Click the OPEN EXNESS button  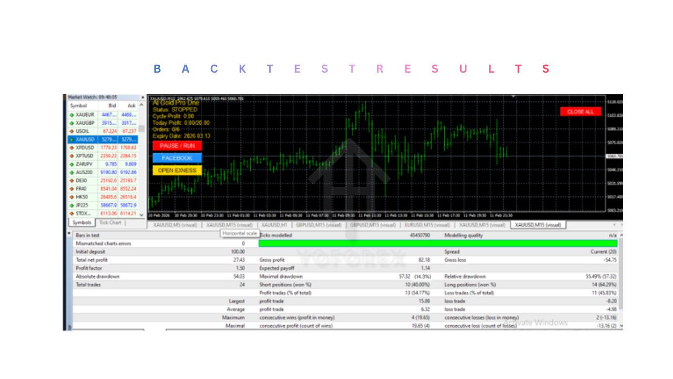coord(177,170)
